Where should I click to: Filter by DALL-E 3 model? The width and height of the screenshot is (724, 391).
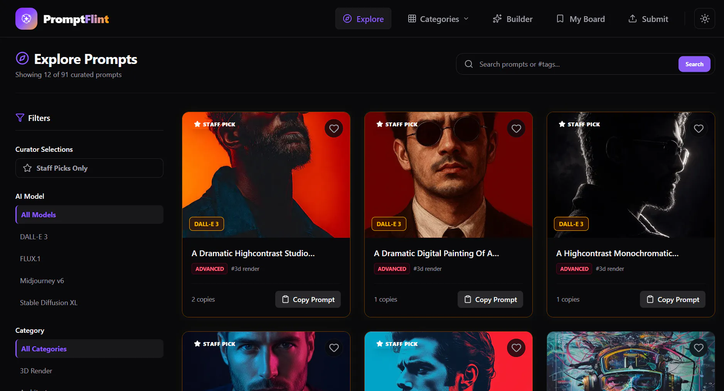pyautogui.click(x=89, y=237)
